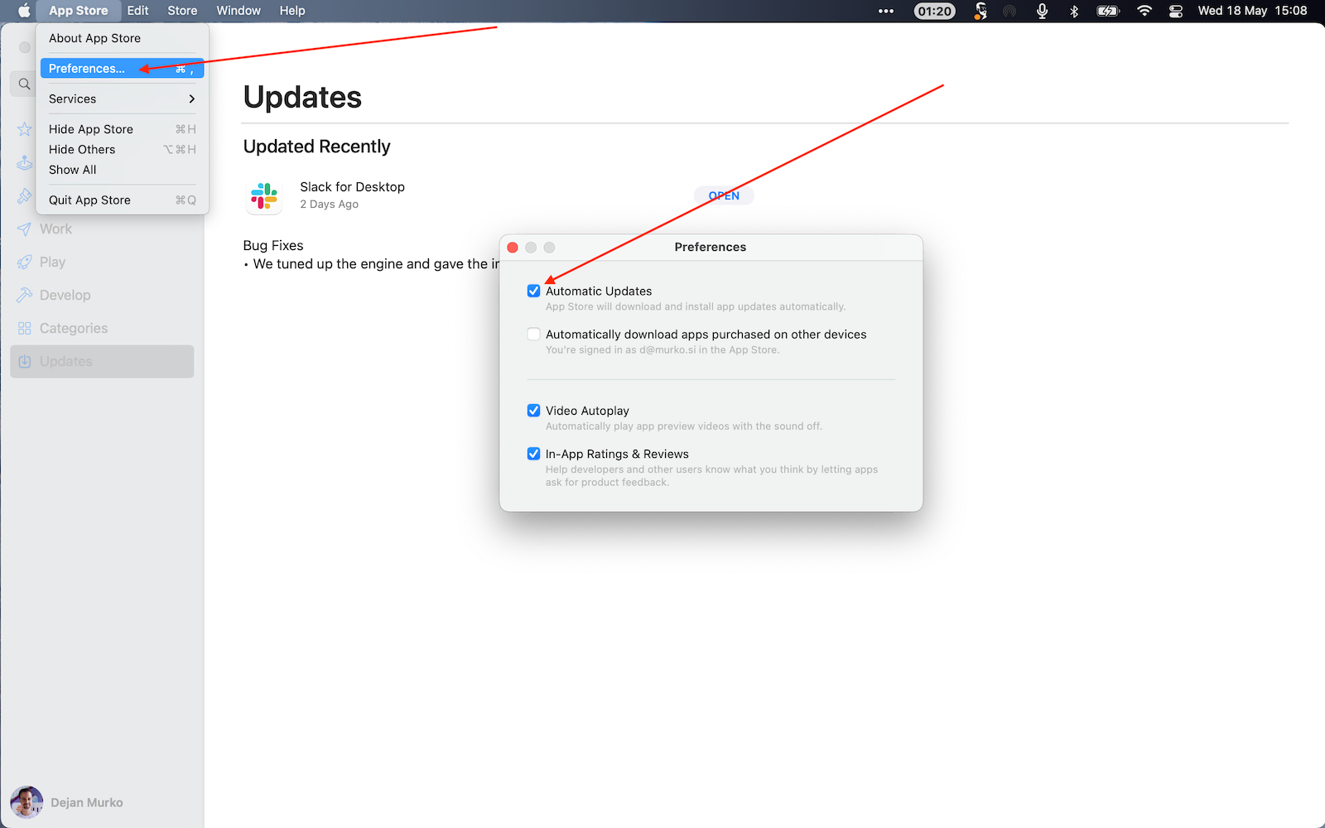This screenshot has height=828, width=1325.
Task: Open the extra menu items ellipsis dropdown
Action: click(885, 11)
